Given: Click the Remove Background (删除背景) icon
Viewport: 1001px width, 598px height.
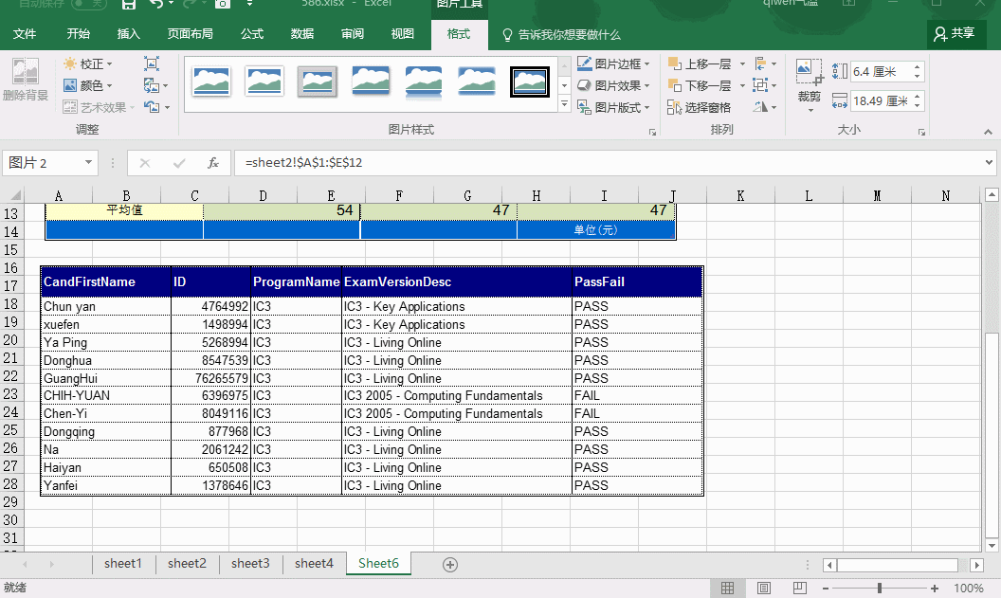Looking at the screenshot, I should coord(26,74).
